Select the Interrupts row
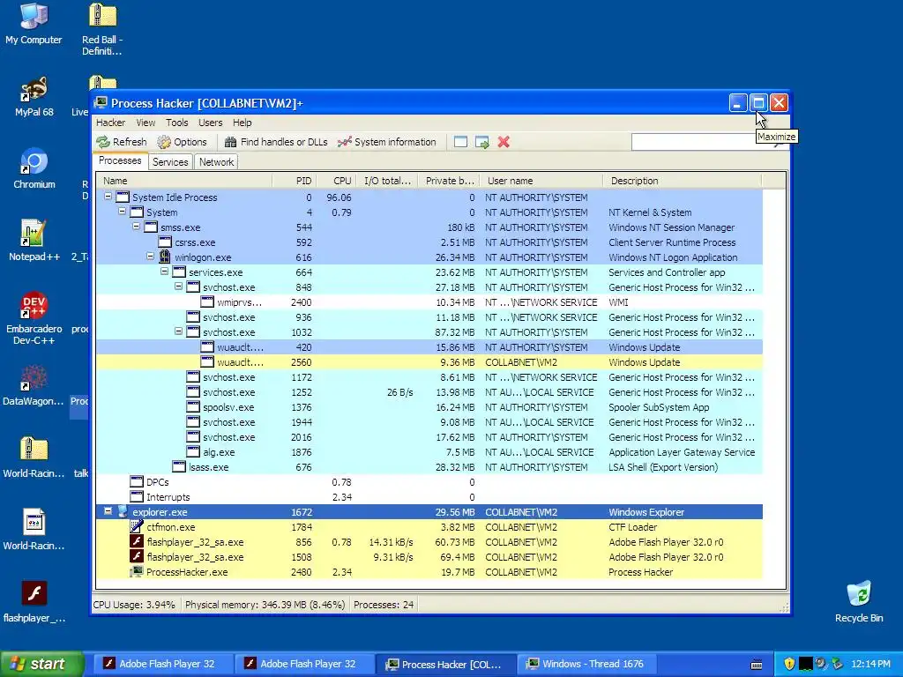 coord(429,497)
